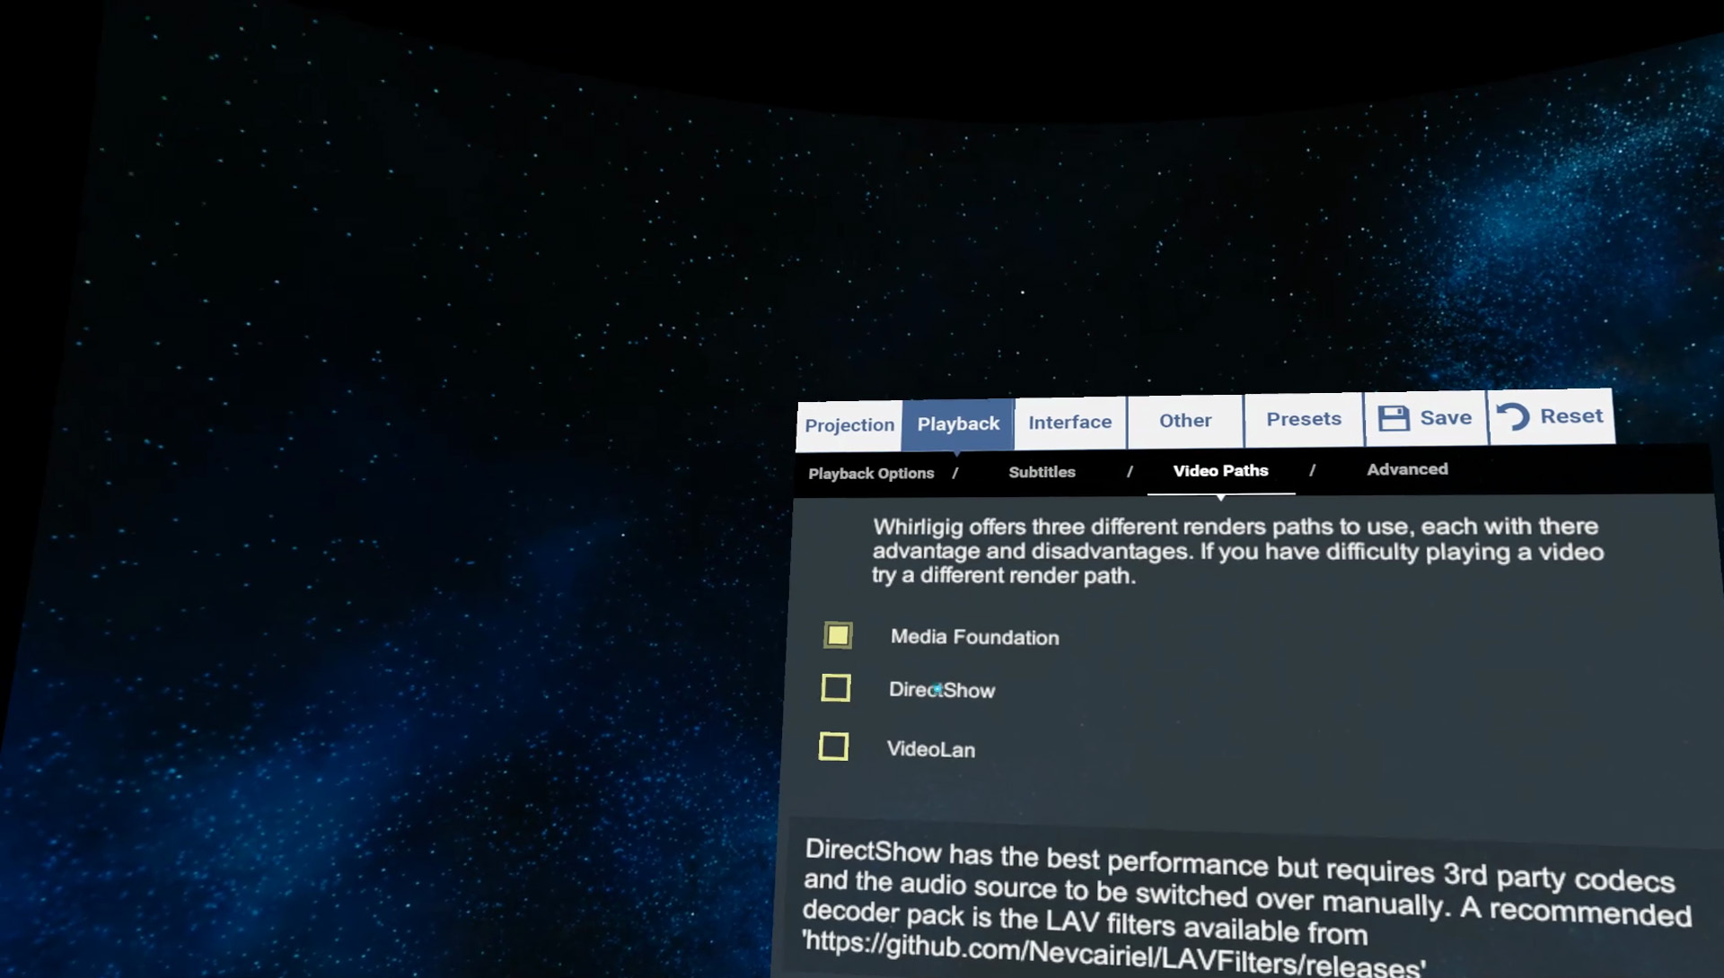Screen dimensions: 1724x978
Task: Click the Media Foundation label text
Action: click(974, 637)
